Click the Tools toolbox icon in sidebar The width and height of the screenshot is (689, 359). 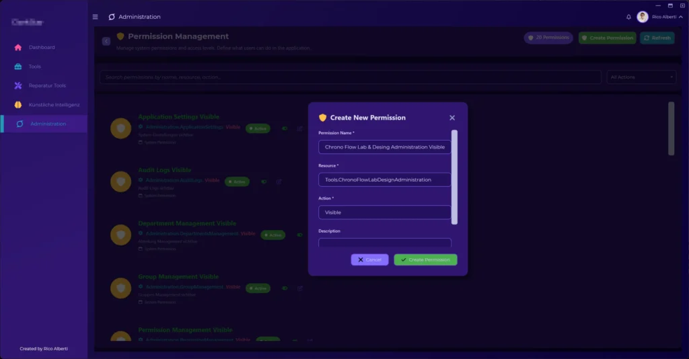[18, 67]
